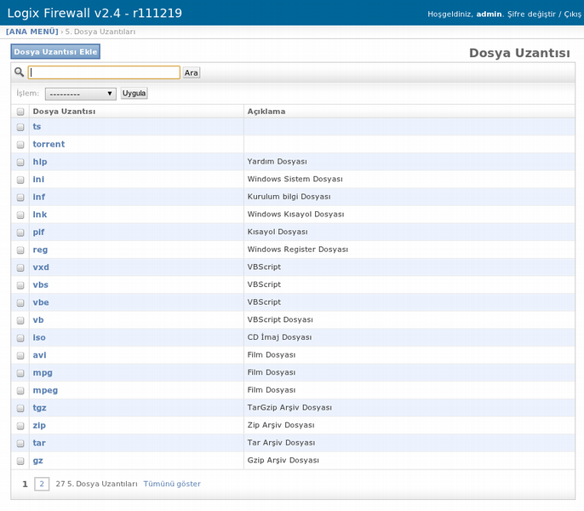584x511 pixels.
Task: Open the avi extension entry
Action: click(39, 355)
